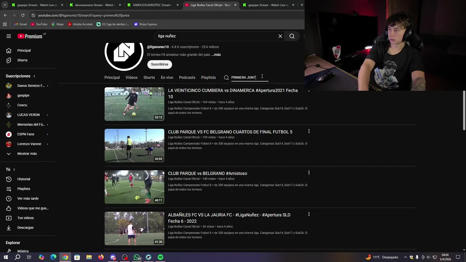Open Chrome apps grid icon in bookmarks bar
This screenshot has width=466, height=262.
point(5,24)
